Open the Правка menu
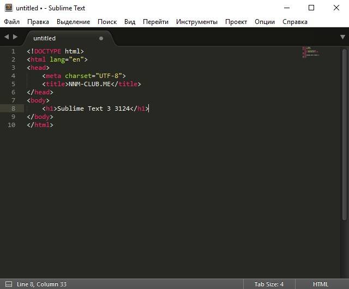Viewport: 349px width, 289px height. (38, 22)
